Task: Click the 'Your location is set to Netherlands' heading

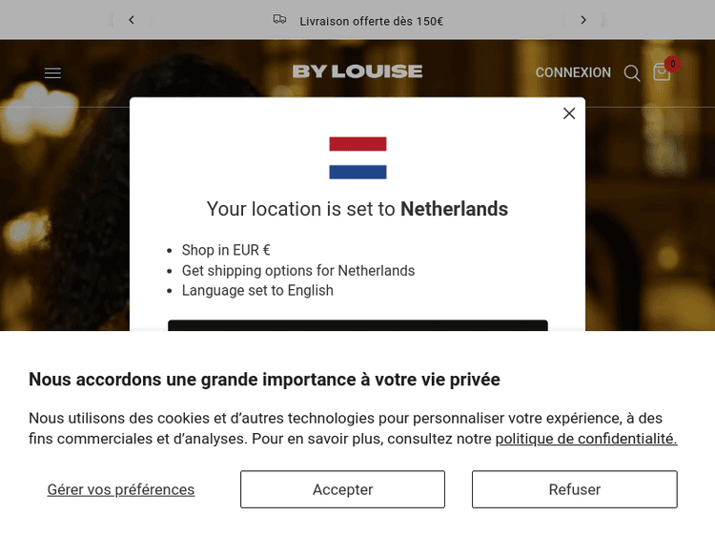Action: (x=357, y=209)
